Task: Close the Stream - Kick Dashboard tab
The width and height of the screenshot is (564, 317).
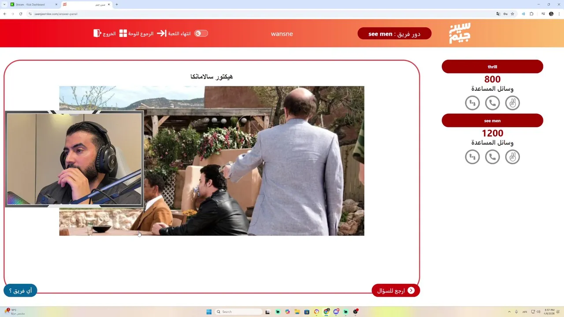Action: pyautogui.click(x=56, y=4)
